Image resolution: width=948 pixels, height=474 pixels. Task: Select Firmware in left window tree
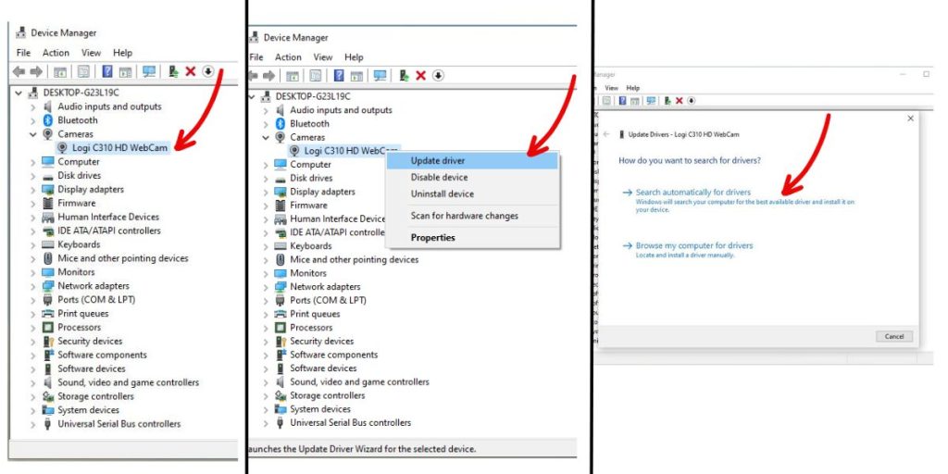pyautogui.click(x=77, y=203)
